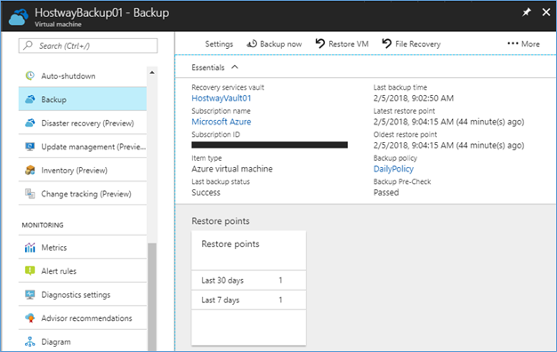Click the Oldest restore point value

click(448, 145)
